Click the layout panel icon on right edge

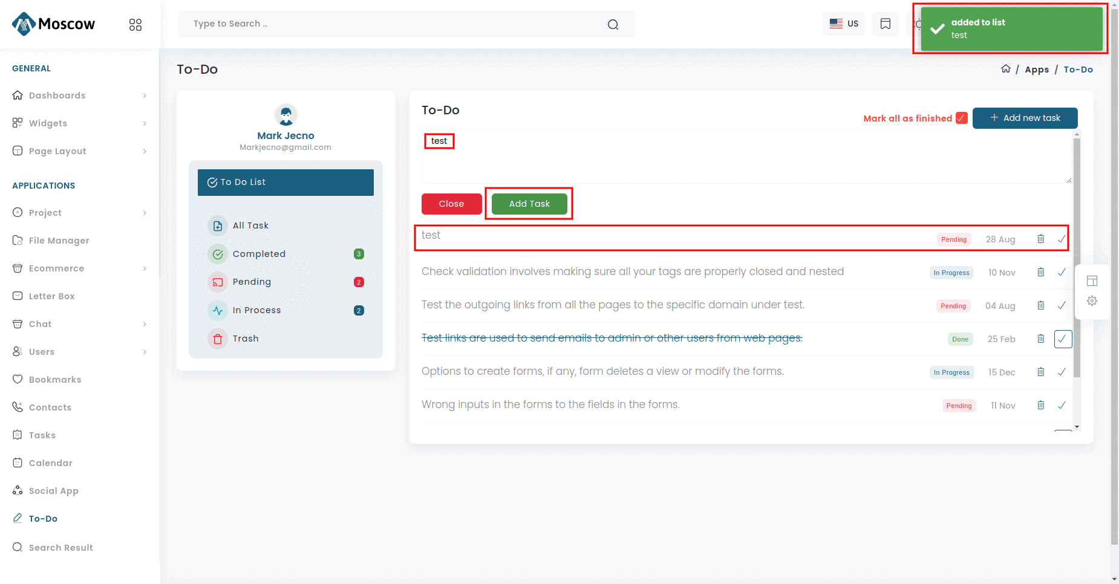(1092, 281)
